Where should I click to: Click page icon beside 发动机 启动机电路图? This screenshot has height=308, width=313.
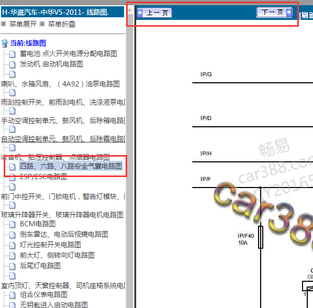13,64
